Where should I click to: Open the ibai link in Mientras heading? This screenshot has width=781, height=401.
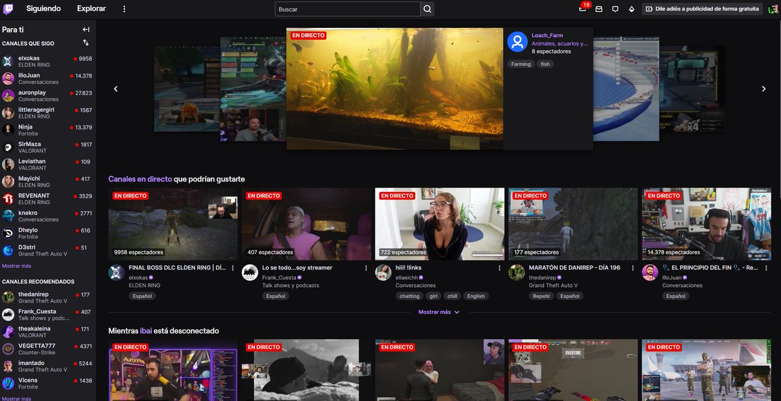point(145,331)
